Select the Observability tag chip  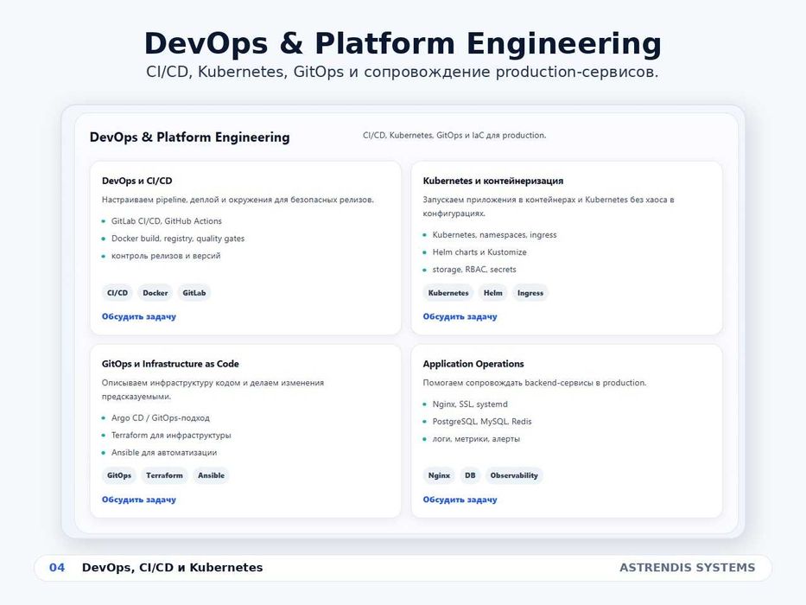[514, 475]
